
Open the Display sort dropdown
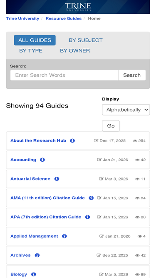point(126,110)
